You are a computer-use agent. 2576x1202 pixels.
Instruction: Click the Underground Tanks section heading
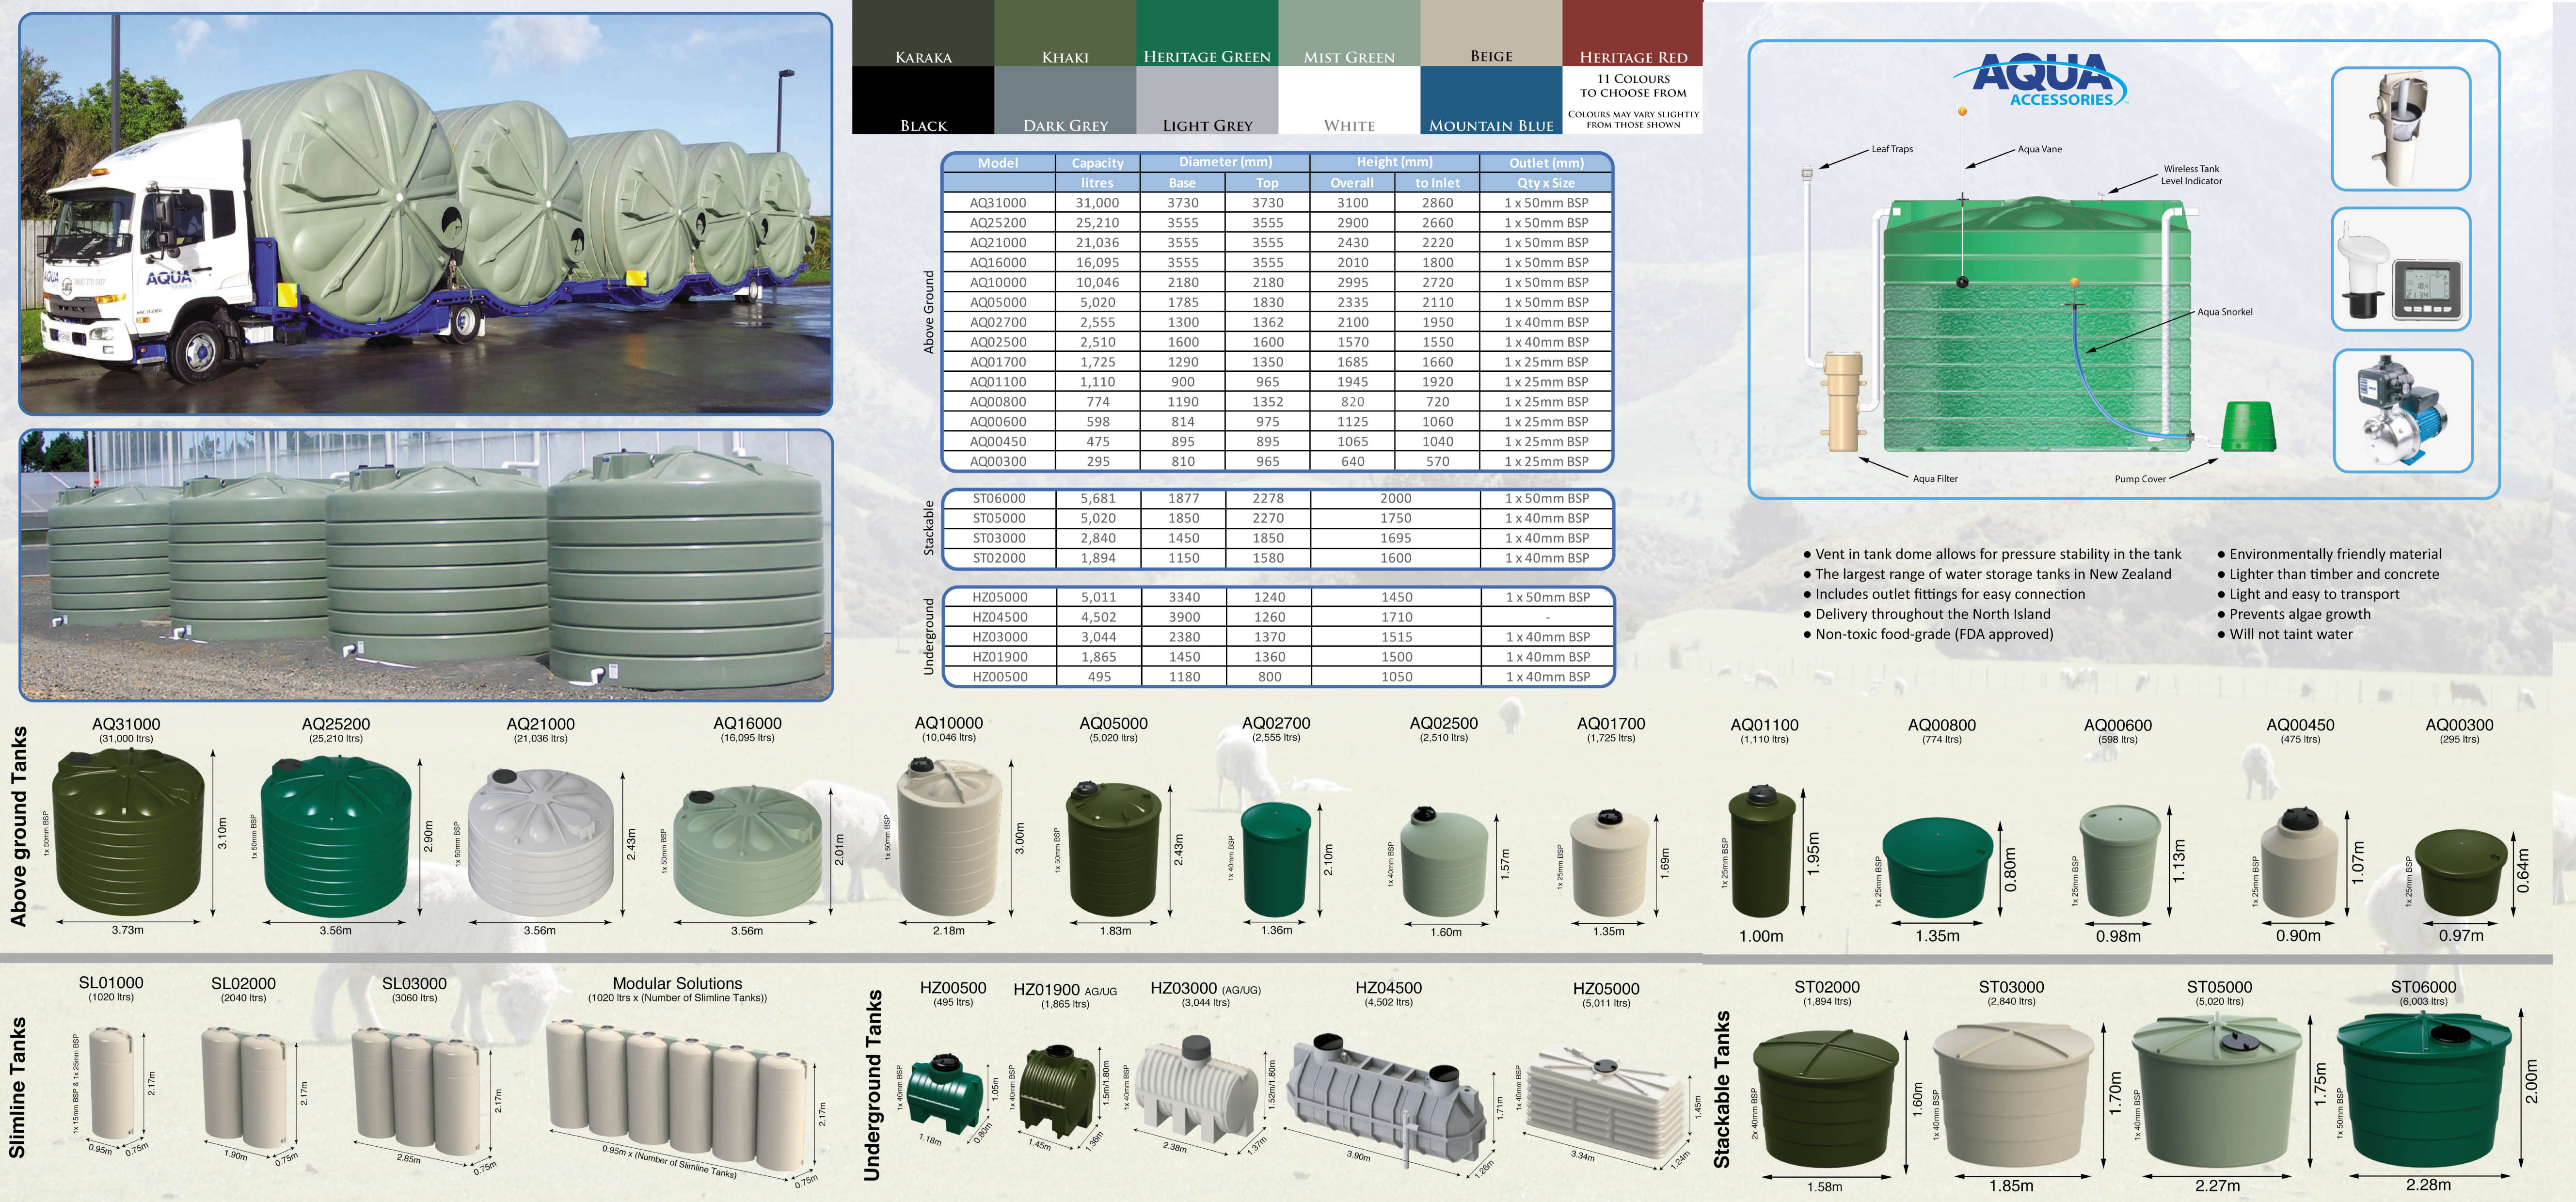click(x=872, y=1086)
